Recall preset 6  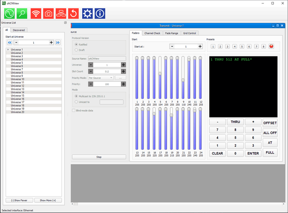[x=249, y=46]
